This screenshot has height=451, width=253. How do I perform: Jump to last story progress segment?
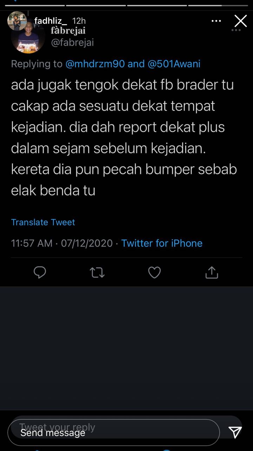pyautogui.click(x=218, y=5)
